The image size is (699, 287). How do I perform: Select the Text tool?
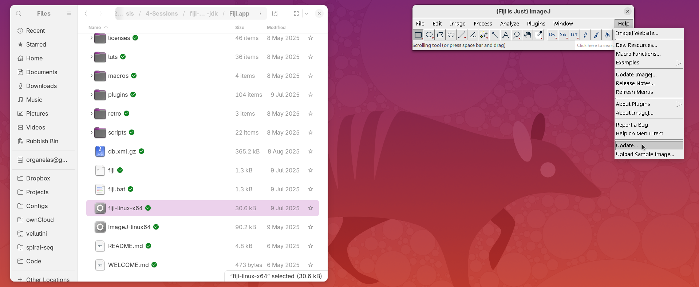506,35
